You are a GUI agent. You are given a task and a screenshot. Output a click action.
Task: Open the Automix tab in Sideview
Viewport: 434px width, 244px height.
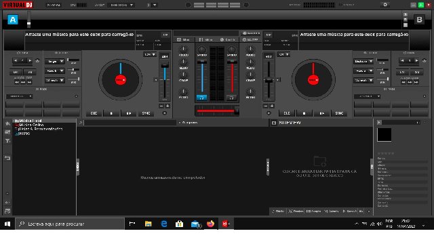coord(332,211)
